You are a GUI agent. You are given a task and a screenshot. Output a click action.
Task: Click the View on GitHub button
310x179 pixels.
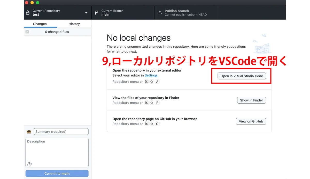click(251, 121)
